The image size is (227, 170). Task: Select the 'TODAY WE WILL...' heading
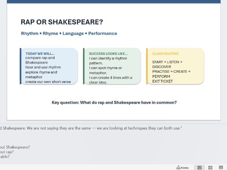pos(40,54)
